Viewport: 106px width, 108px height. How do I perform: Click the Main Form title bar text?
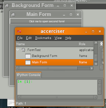click(x=39, y=14)
